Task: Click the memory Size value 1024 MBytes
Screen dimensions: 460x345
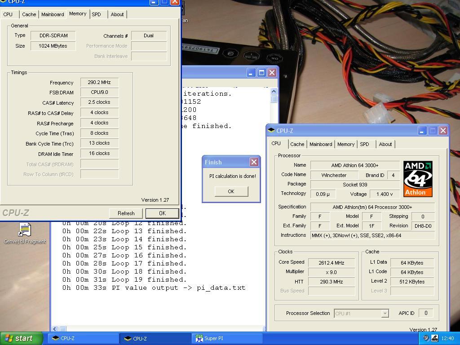Action: (x=53, y=46)
